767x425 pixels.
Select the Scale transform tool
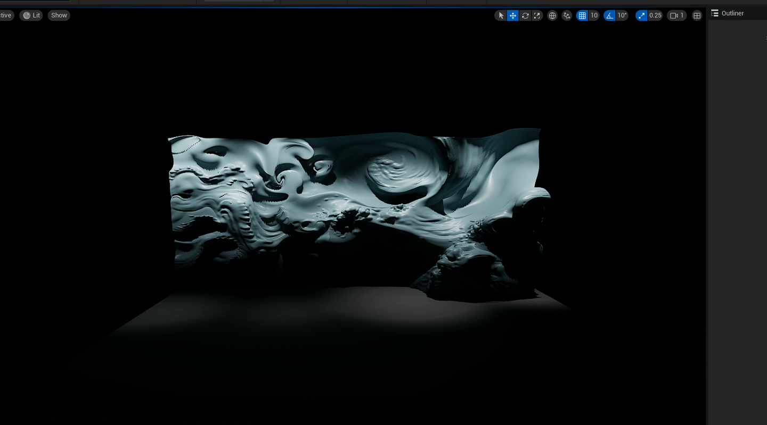pyautogui.click(x=537, y=15)
